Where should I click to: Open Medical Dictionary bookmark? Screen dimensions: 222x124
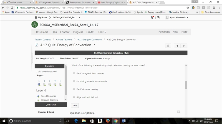[x=179, y=12]
